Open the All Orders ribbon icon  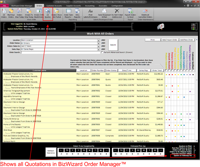[4, 13]
